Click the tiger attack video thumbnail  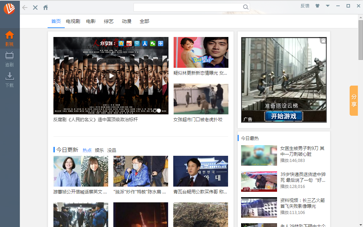coord(201,99)
